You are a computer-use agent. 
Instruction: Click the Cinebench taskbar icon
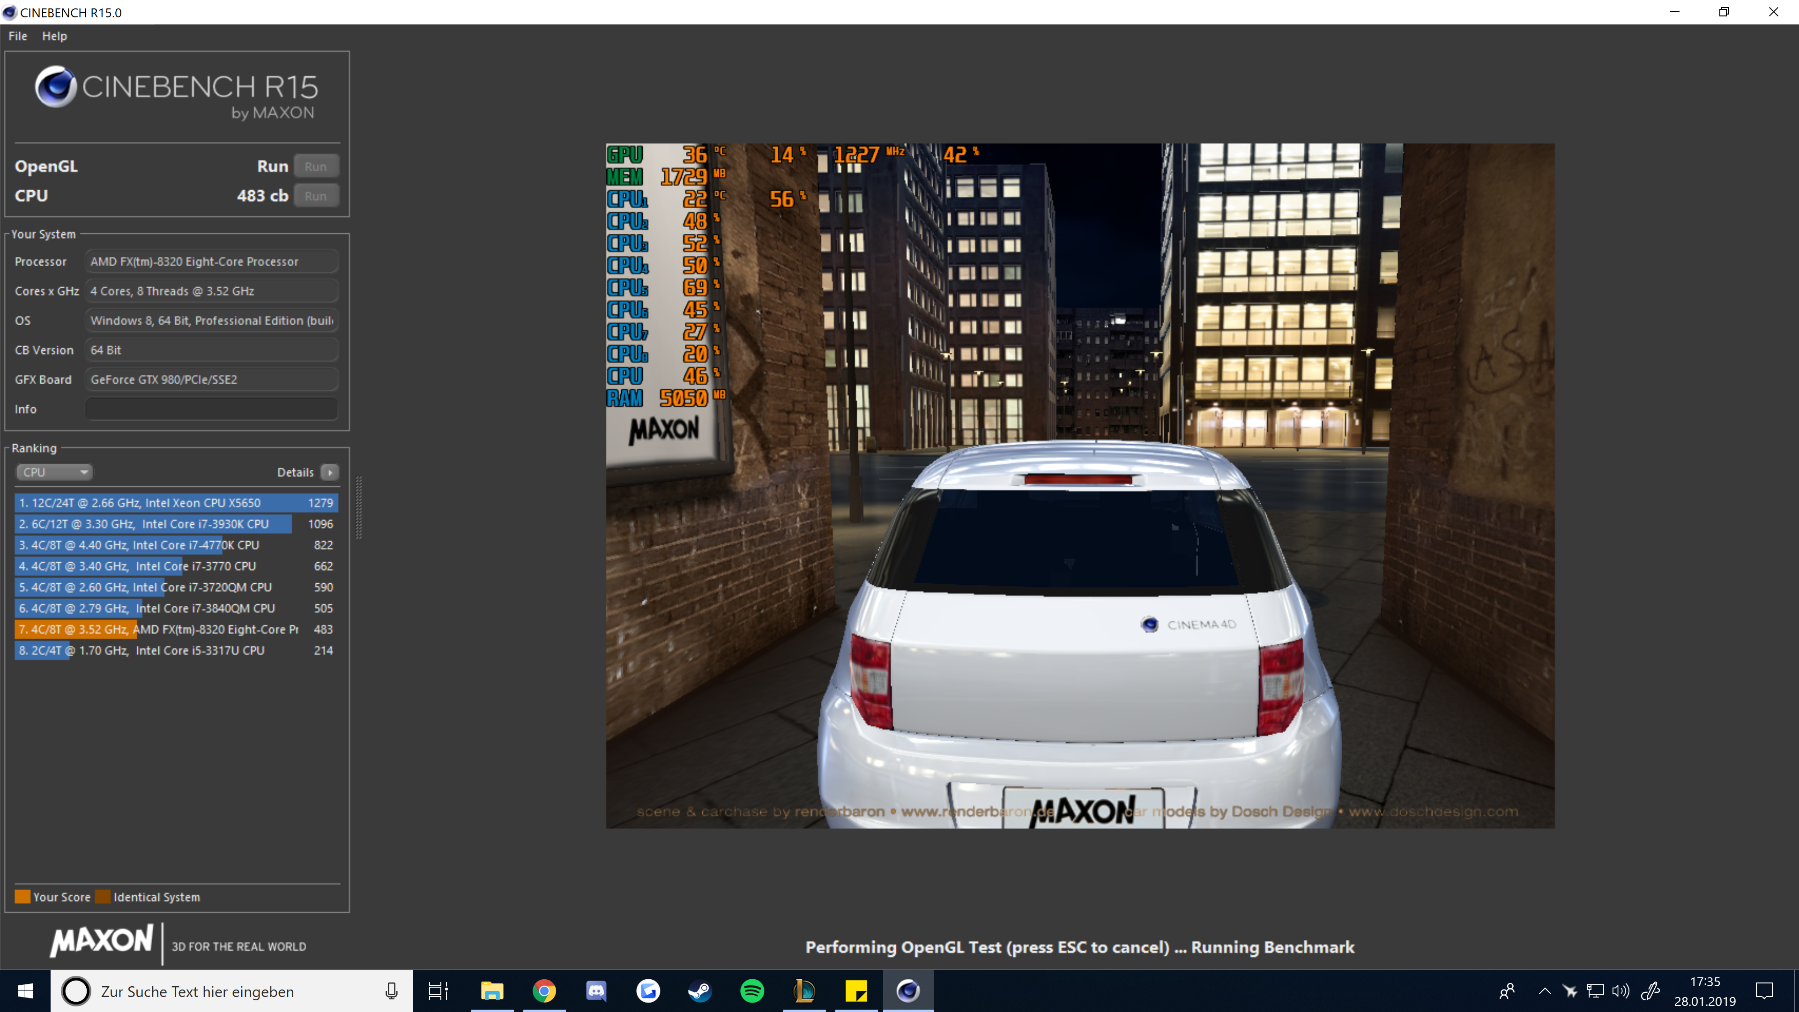[908, 990]
